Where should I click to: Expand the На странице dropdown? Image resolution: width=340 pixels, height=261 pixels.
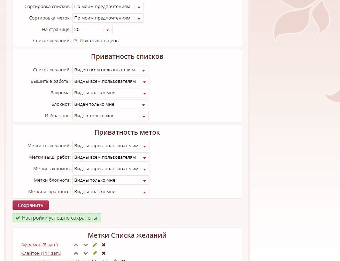[92, 30]
